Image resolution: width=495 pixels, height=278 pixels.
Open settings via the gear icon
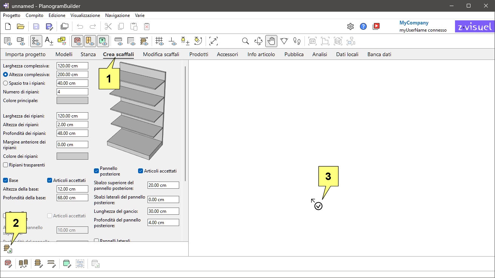click(x=350, y=26)
